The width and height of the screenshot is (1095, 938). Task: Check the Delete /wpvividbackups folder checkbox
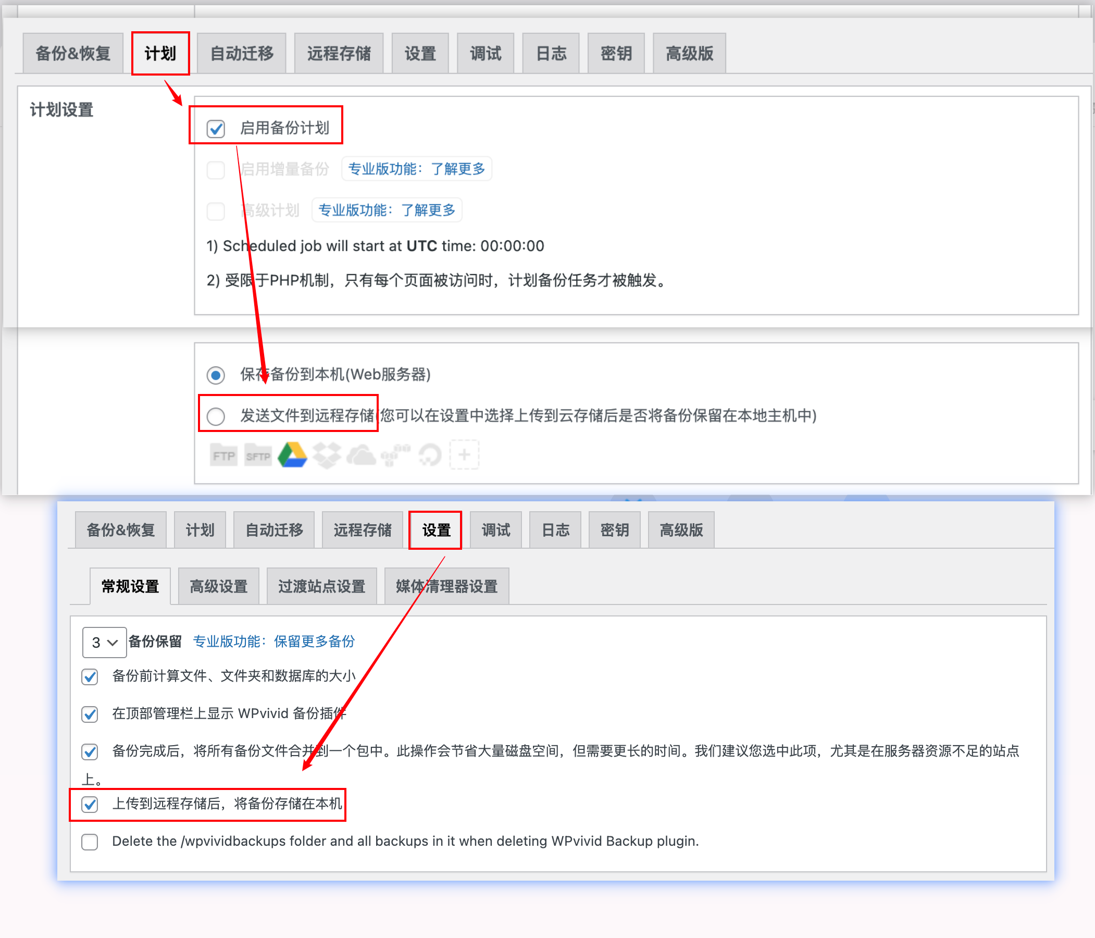90,842
